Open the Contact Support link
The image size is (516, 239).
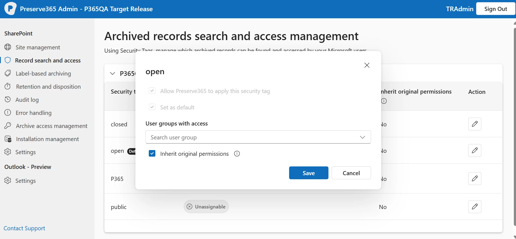[24, 228]
